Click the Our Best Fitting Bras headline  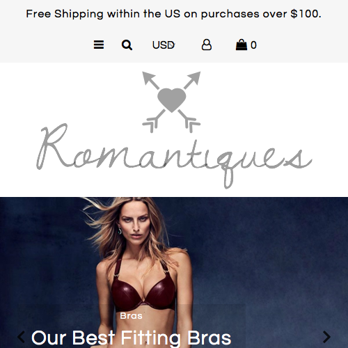[x=131, y=338]
